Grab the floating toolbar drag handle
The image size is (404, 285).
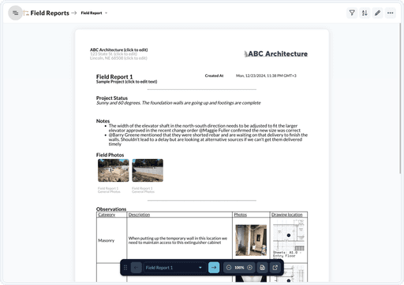pos(125,268)
